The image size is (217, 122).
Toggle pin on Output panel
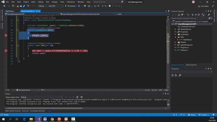coord(165,94)
